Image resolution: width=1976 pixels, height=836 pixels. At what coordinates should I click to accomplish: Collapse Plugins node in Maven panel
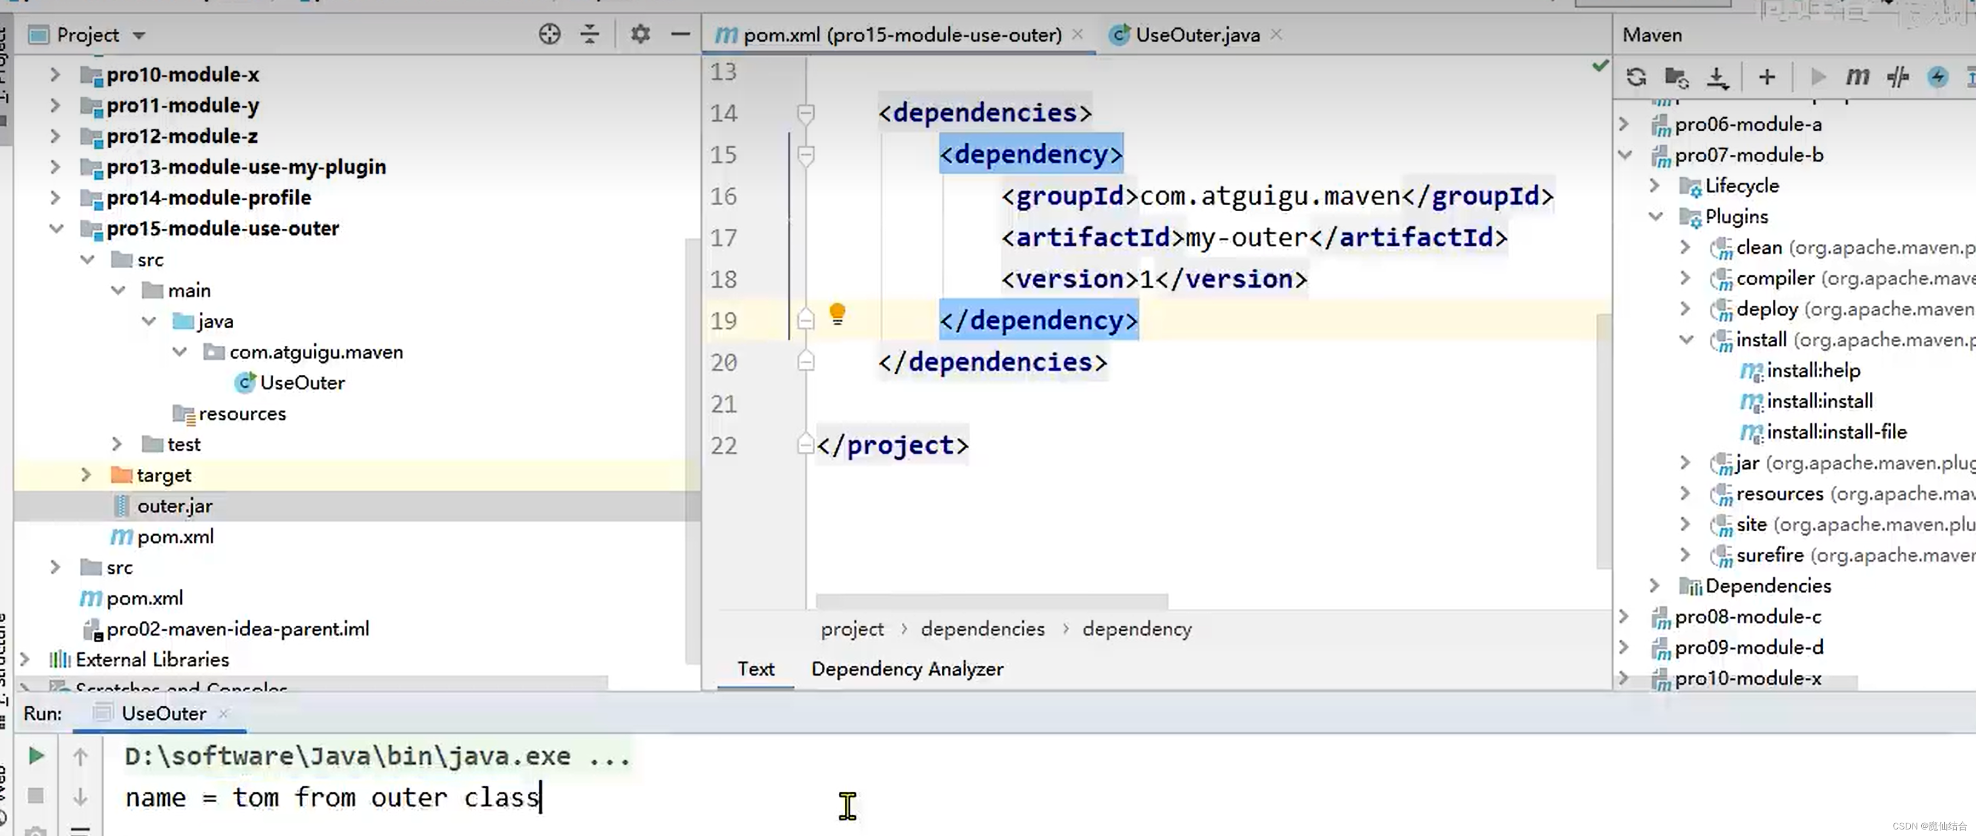click(1655, 216)
